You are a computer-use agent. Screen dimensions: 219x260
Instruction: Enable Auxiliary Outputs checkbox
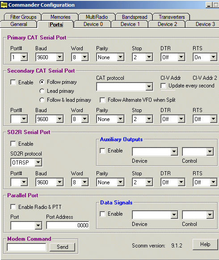102,151
